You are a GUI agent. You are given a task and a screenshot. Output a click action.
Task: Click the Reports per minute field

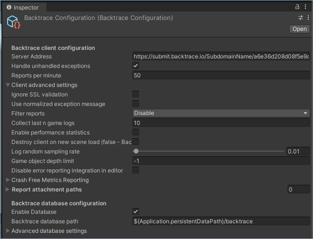tap(221, 75)
